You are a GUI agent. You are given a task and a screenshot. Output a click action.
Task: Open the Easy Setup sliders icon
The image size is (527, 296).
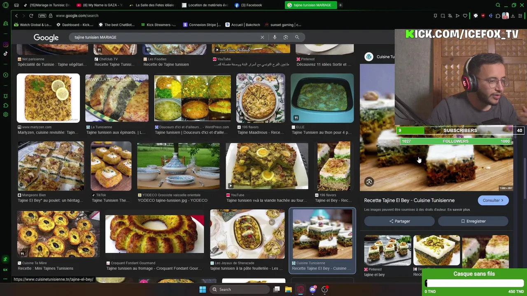point(520,16)
